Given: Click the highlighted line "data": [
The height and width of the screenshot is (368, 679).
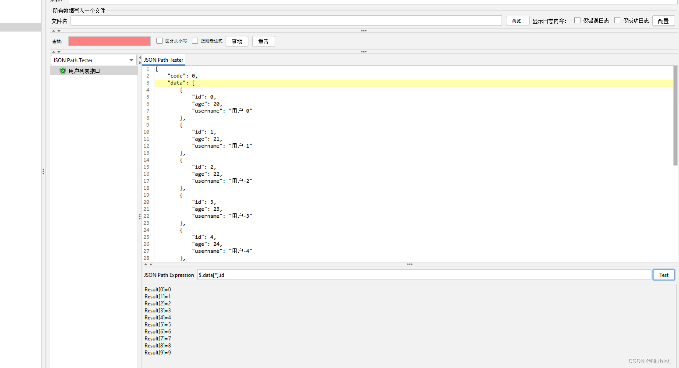Looking at the screenshot, I should pos(414,83).
